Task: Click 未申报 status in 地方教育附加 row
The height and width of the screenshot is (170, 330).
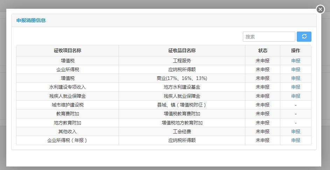Action: [x=263, y=123]
